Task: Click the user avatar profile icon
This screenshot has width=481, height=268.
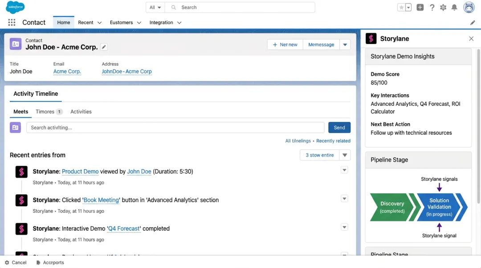Action: 469,7
